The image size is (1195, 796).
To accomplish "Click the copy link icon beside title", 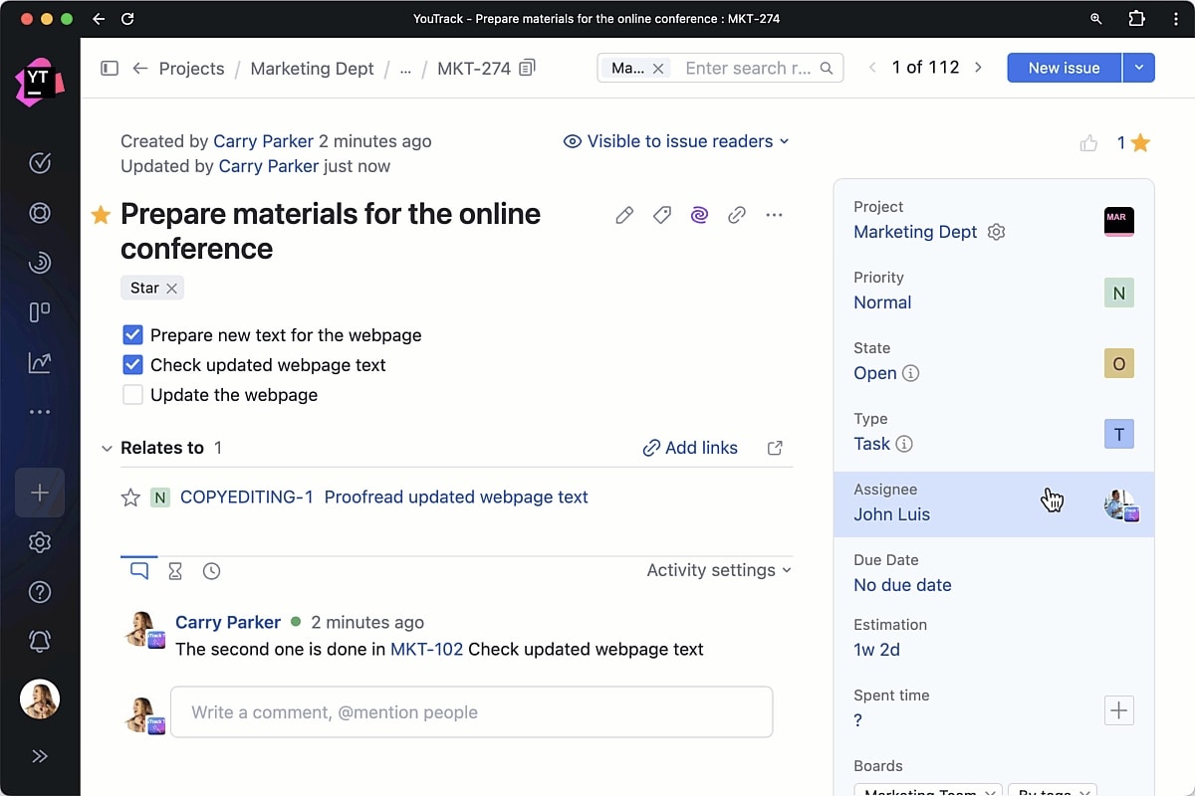I will click(737, 215).
